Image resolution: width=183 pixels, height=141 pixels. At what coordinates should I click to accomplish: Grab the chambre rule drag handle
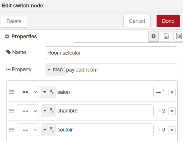[x=12, y=111]
